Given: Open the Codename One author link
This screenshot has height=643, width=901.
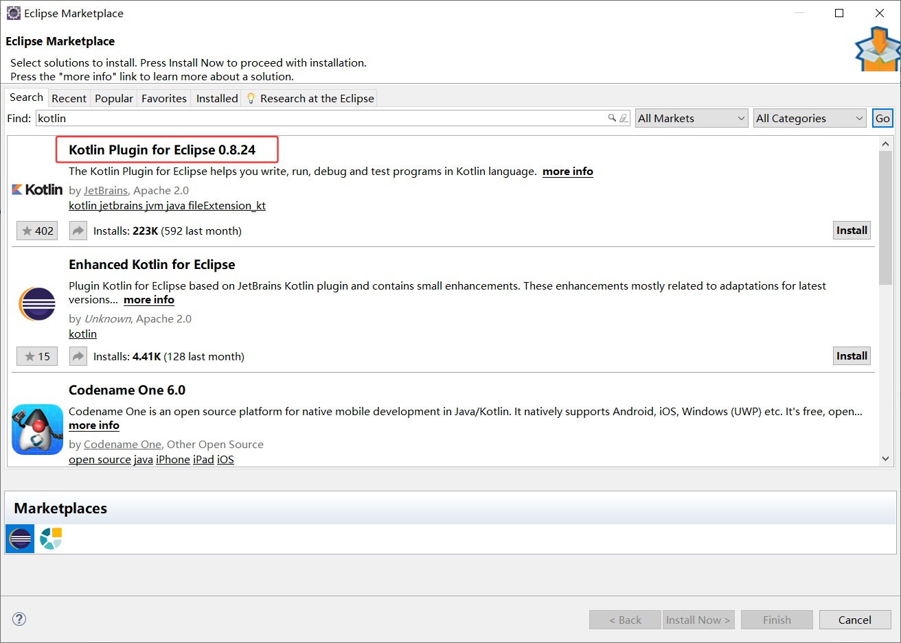Looking at the screenshot, I should 122,445.
